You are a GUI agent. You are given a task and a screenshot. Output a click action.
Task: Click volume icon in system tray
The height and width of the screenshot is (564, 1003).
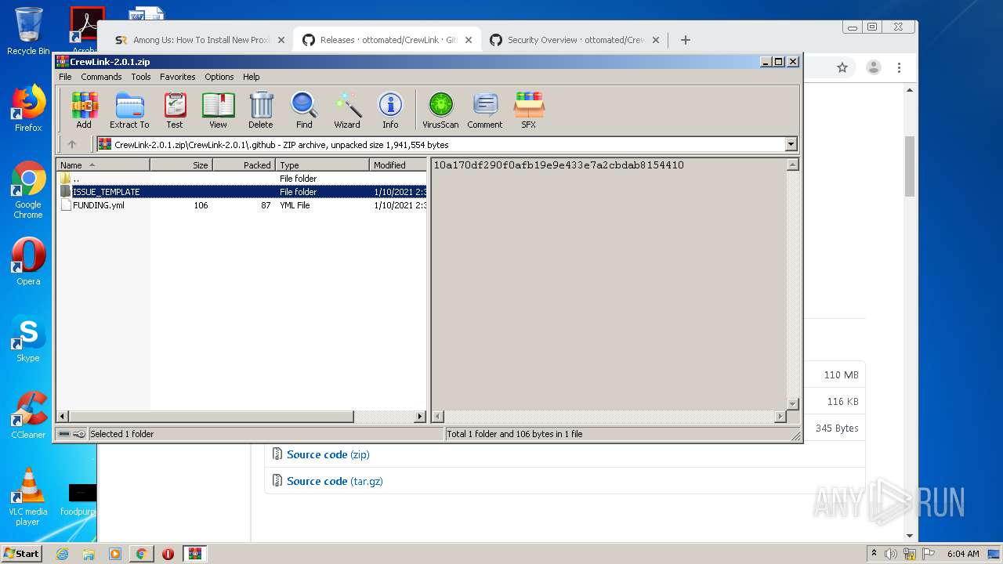(891, 554)
